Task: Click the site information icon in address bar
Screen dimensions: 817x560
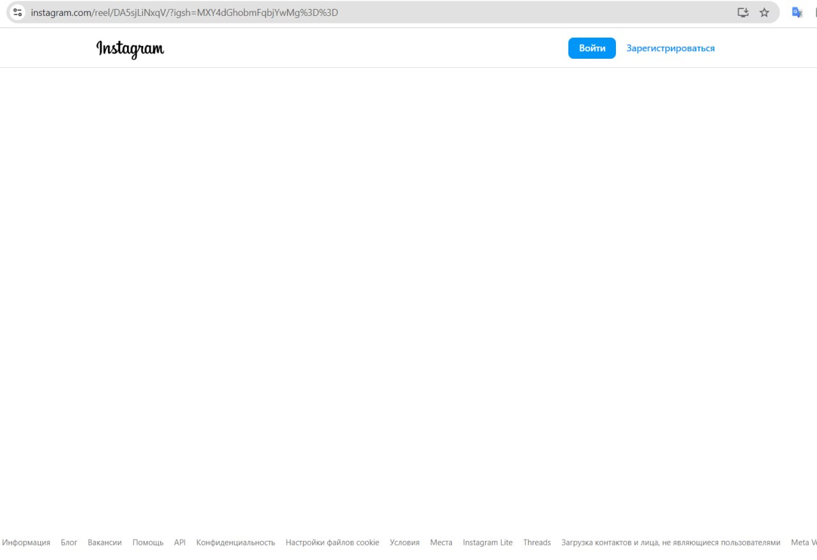Action: [x=18, y=12]
